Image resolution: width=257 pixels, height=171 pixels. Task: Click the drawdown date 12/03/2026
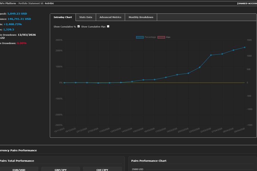pyautogui.click(x=27, y=35)
